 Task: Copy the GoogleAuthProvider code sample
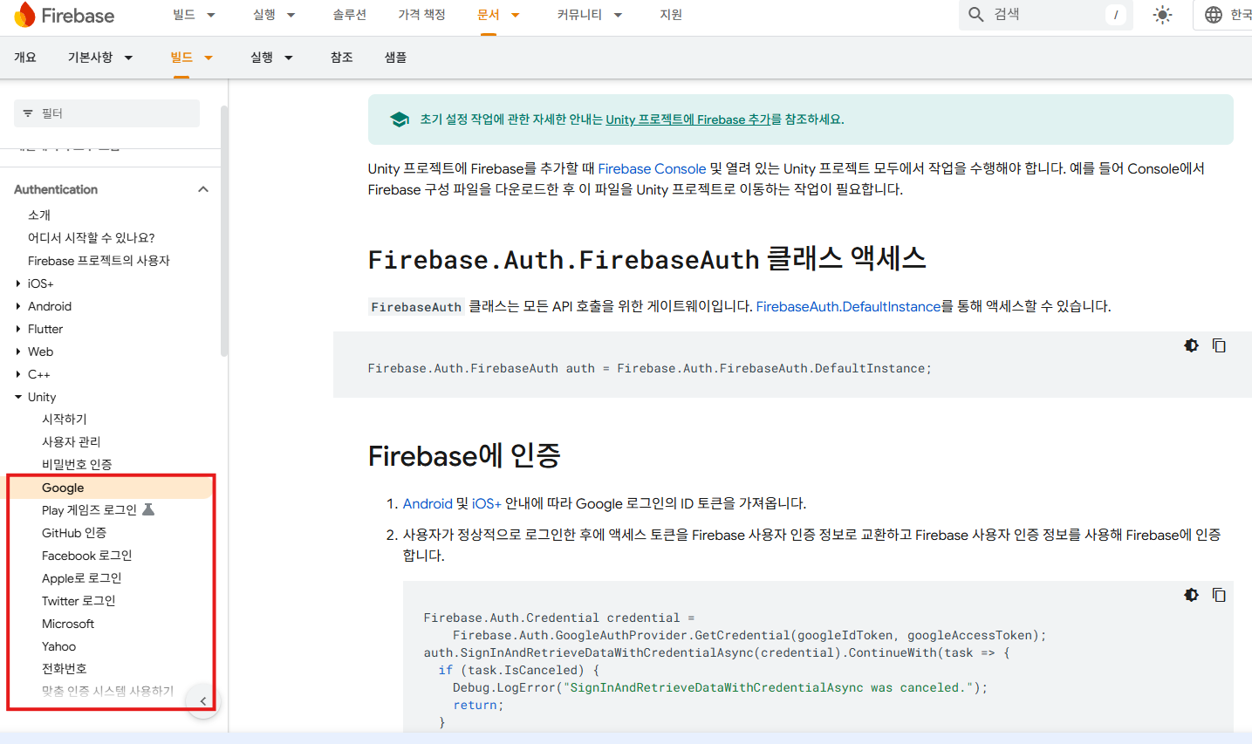[x=1219, y=595]
